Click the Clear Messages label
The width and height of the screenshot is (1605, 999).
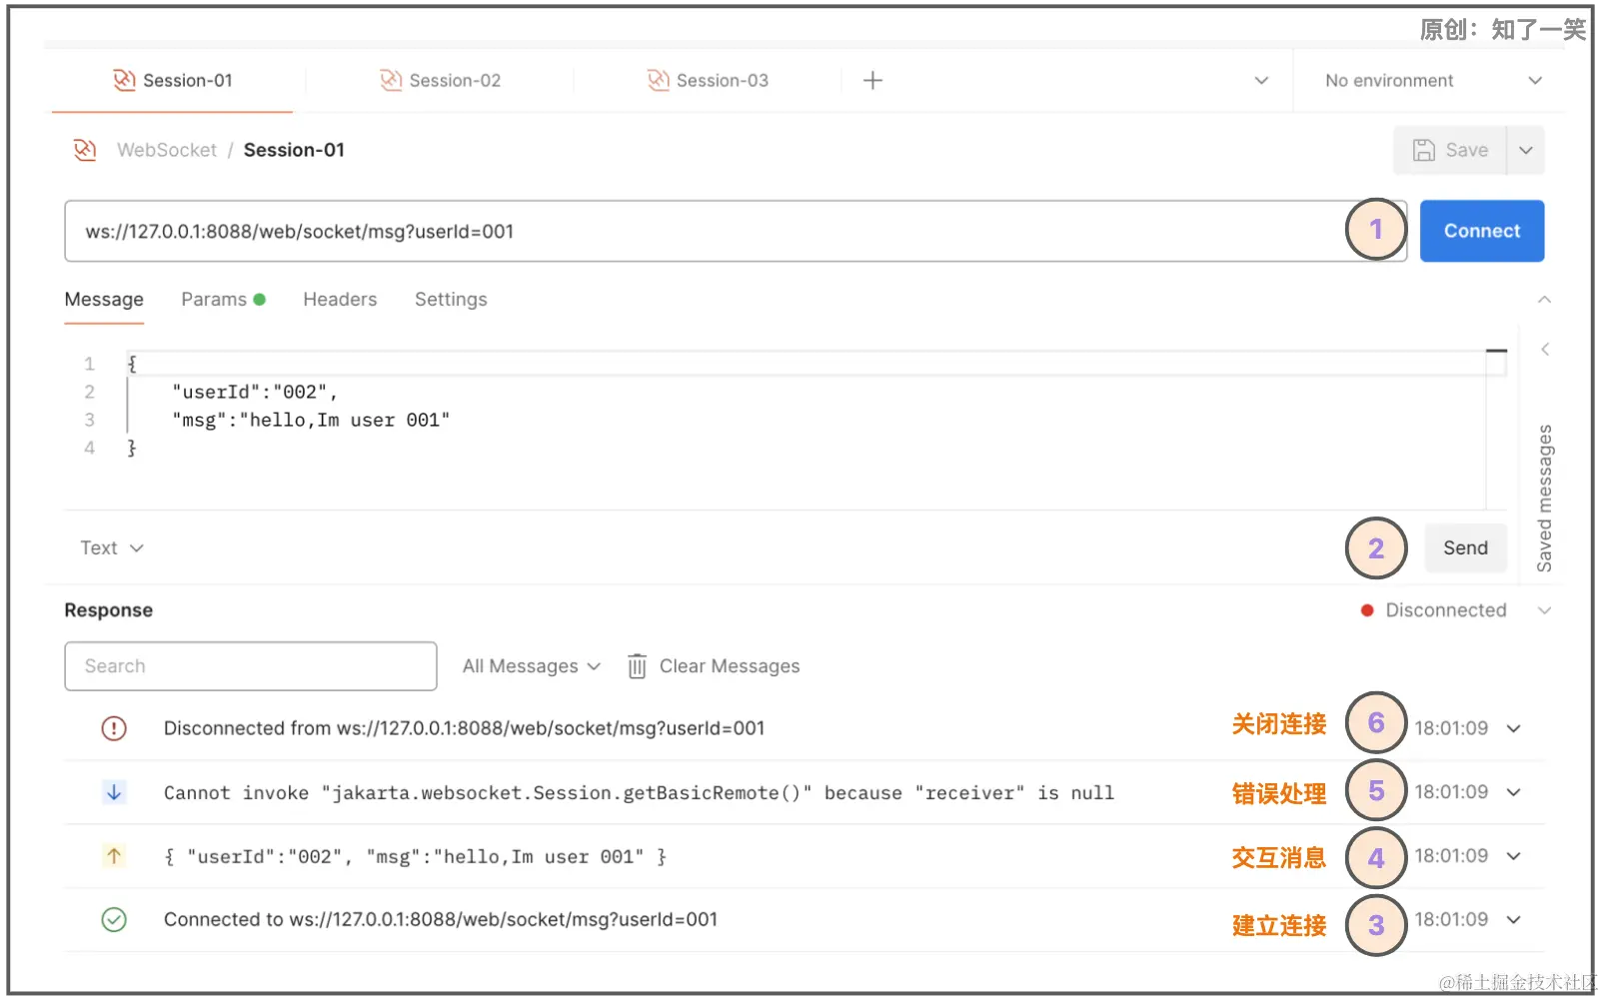(730, 666)
